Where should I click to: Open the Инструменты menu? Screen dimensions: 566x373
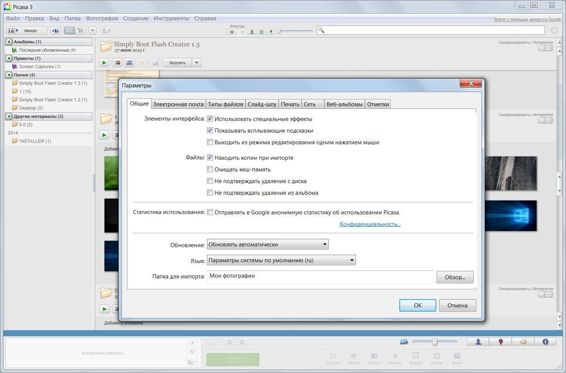pos(172,18)
